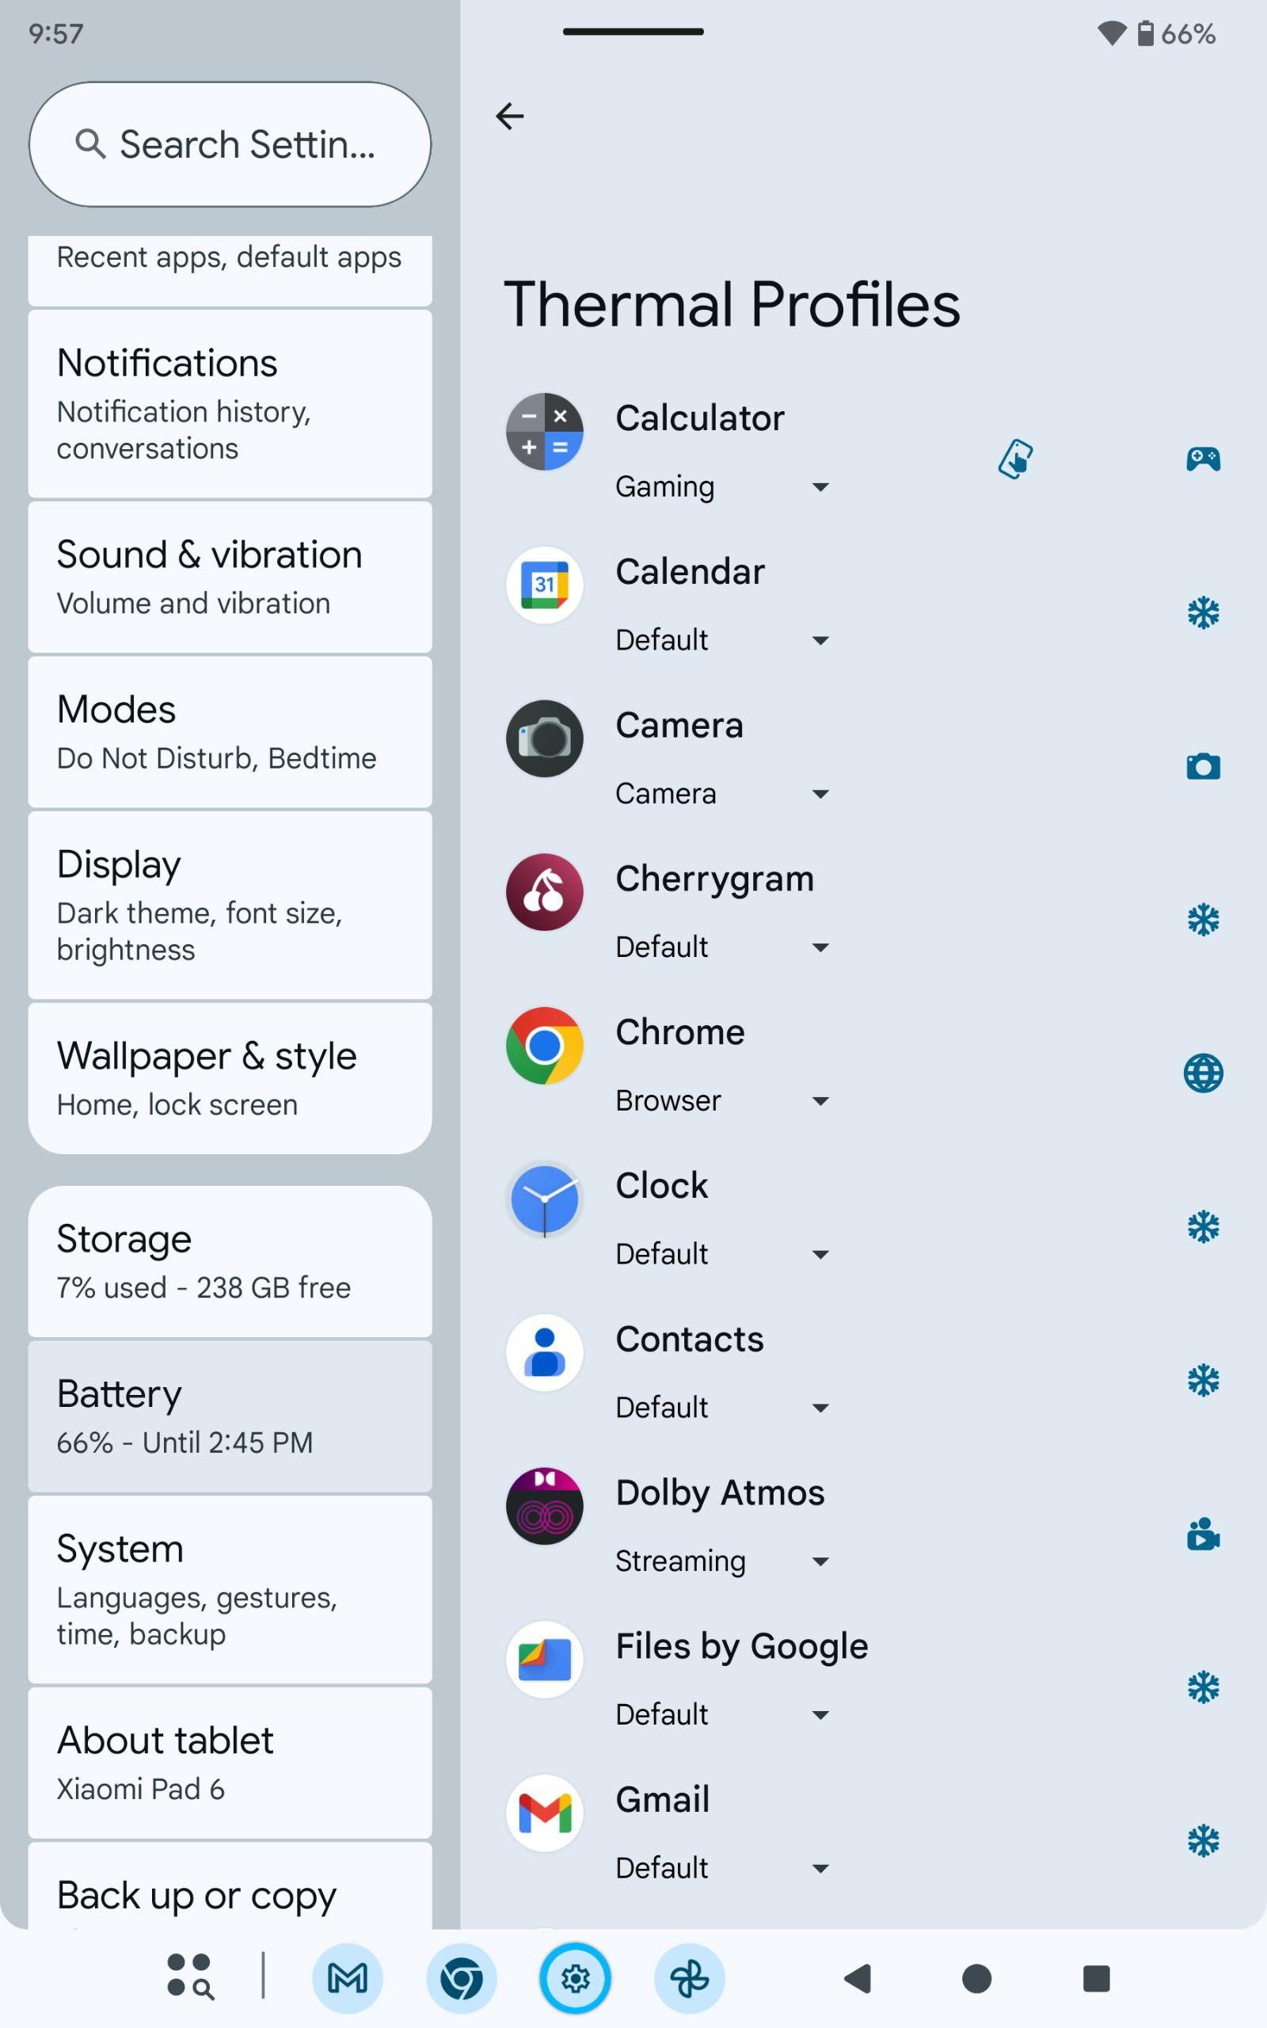
Task: Open Gmail from the taskbar
Action: (x=347, y=1978)
